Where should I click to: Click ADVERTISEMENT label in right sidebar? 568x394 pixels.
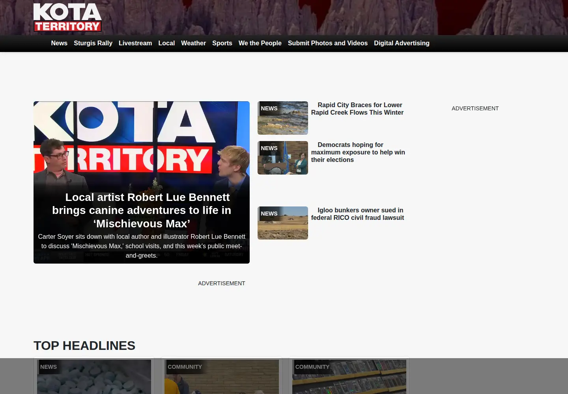click(x=475, y=108)
